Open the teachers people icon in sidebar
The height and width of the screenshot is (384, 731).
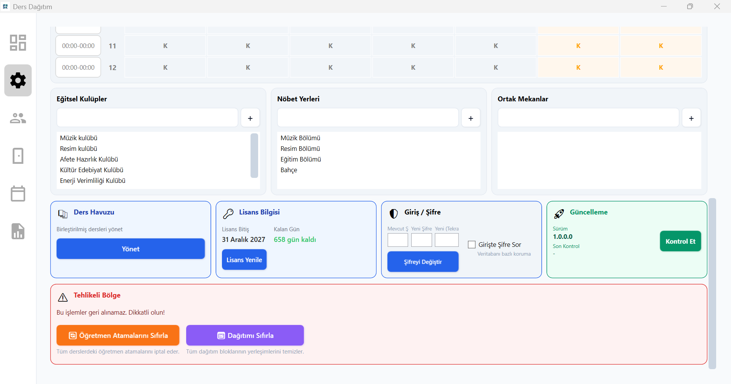coord(18,118)
